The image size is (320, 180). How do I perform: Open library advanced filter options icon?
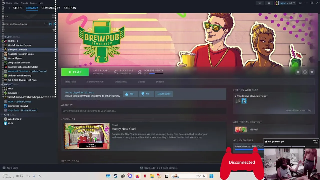pyautogui.click(x=54, y=30)
